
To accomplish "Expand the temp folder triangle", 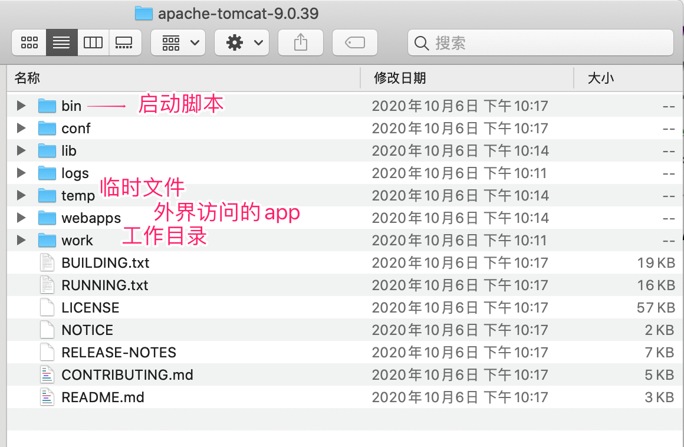I will tap(21, 195).
